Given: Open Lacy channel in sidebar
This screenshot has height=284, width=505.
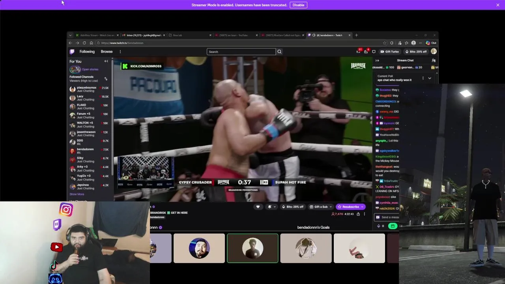Looking at the screenshot, I should [89, 98].
